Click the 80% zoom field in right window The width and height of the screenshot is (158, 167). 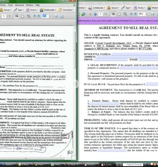tap(142, 14)
